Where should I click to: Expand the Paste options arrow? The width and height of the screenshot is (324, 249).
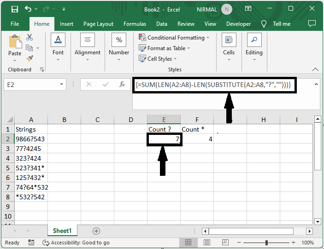15,60
